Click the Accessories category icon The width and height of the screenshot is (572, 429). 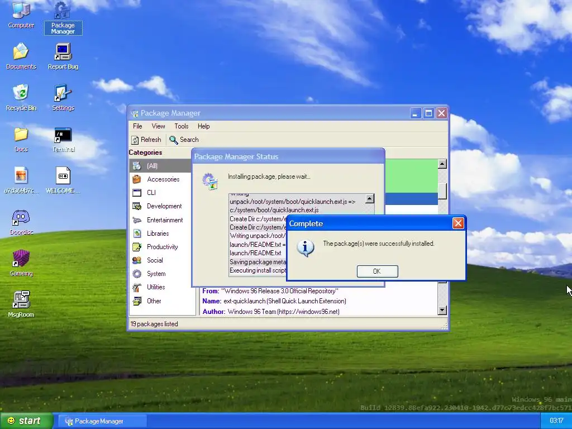[x=137, y=179]
